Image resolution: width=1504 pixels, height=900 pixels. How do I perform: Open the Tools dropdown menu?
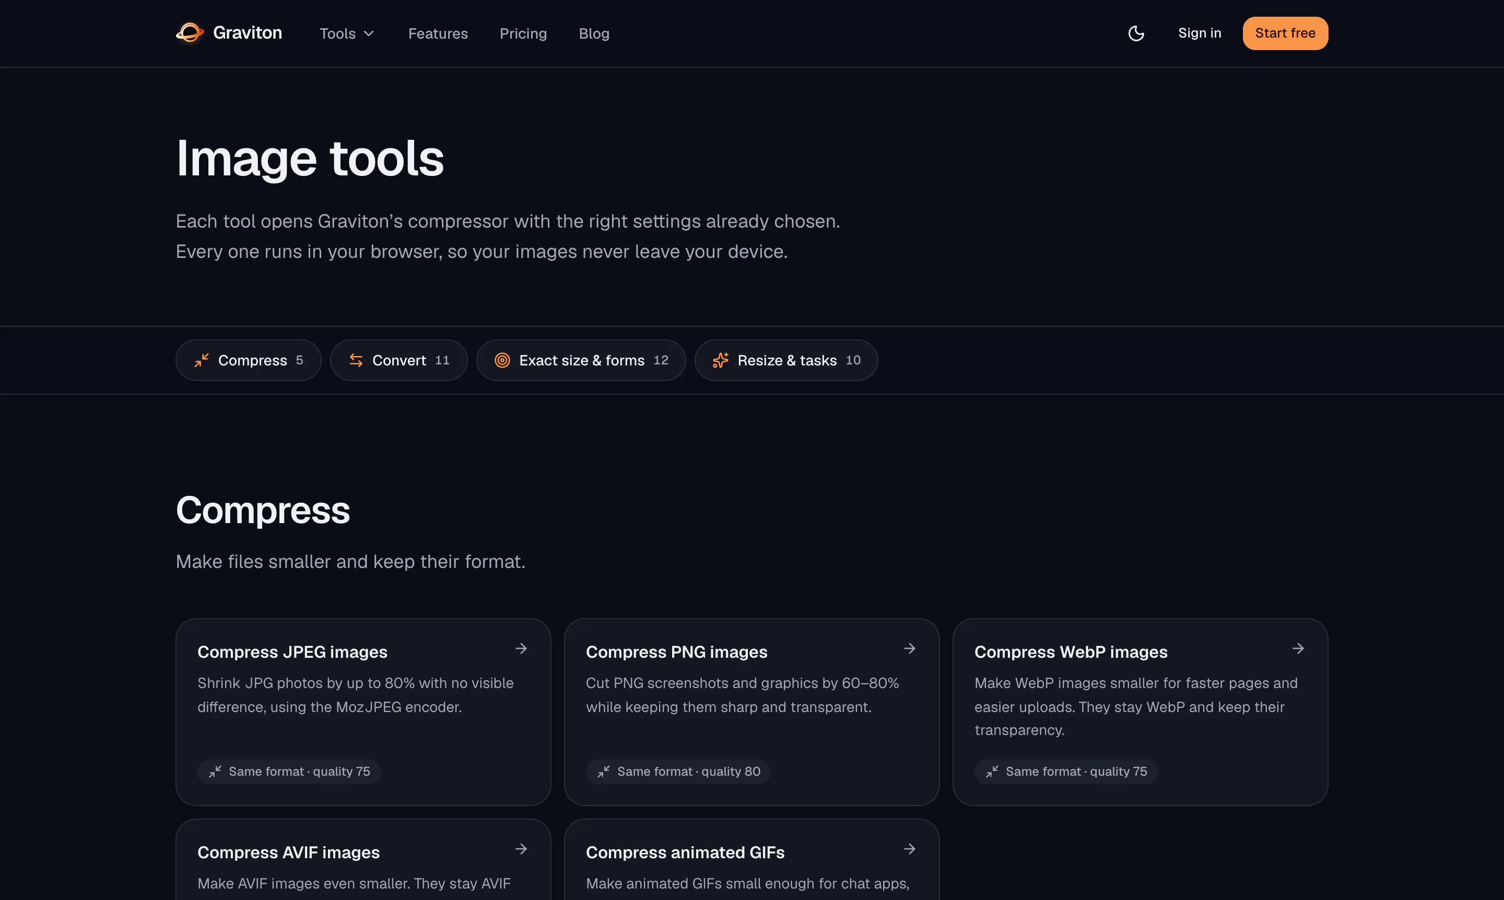347,33
